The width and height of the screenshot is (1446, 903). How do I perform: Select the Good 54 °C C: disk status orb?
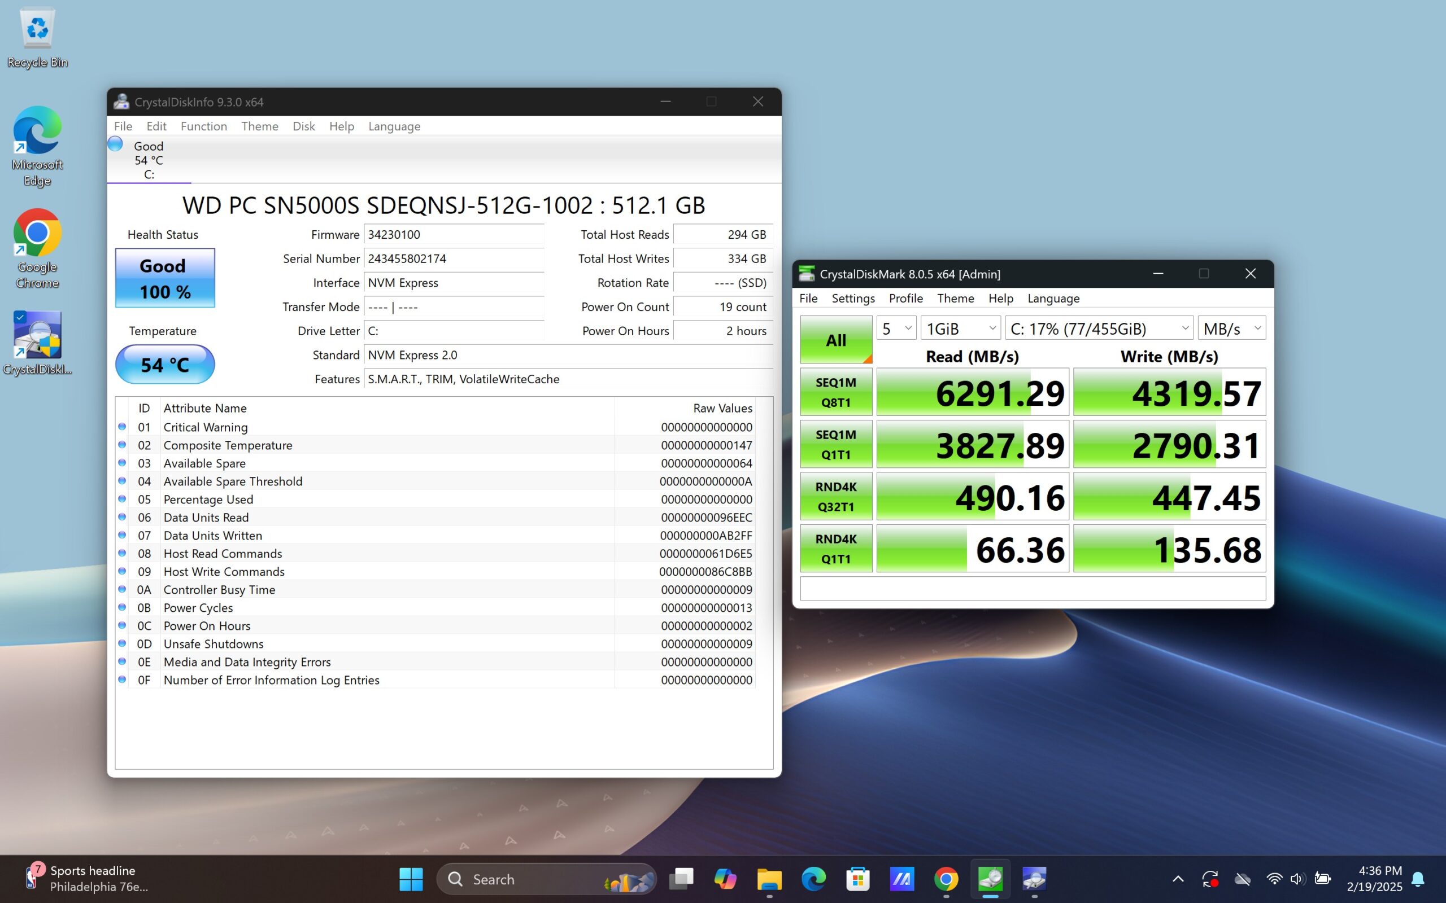click(x=115, y=144)
